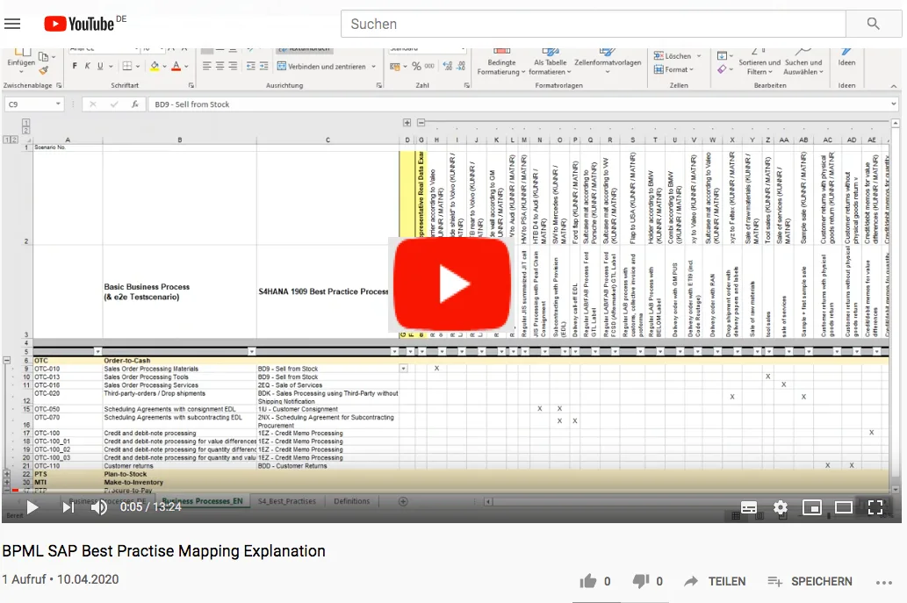Click the Italic K button in Excel ribbon
This screenshot has height=603, width=907.
coord(87,66)
